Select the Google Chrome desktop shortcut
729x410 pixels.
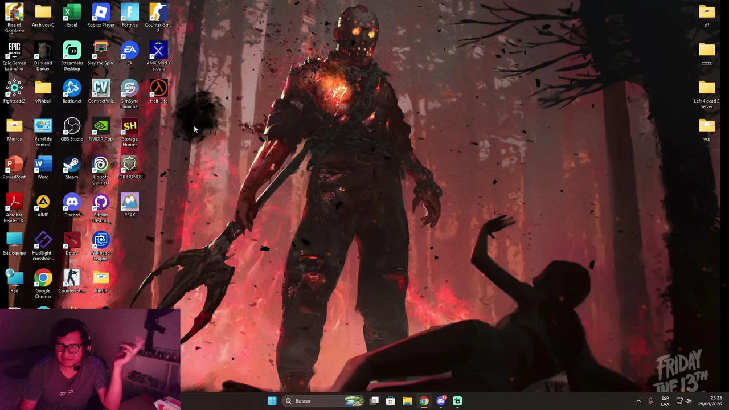click(43, 285)
